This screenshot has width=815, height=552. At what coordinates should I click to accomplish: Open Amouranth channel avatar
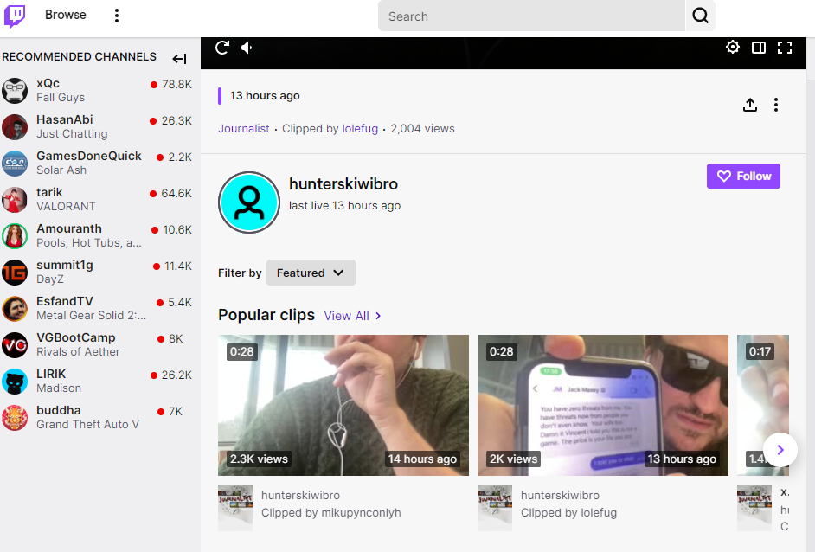15,236
